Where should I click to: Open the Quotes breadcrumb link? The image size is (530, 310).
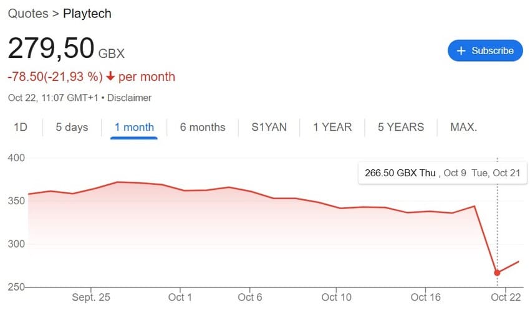click(28, 13)
